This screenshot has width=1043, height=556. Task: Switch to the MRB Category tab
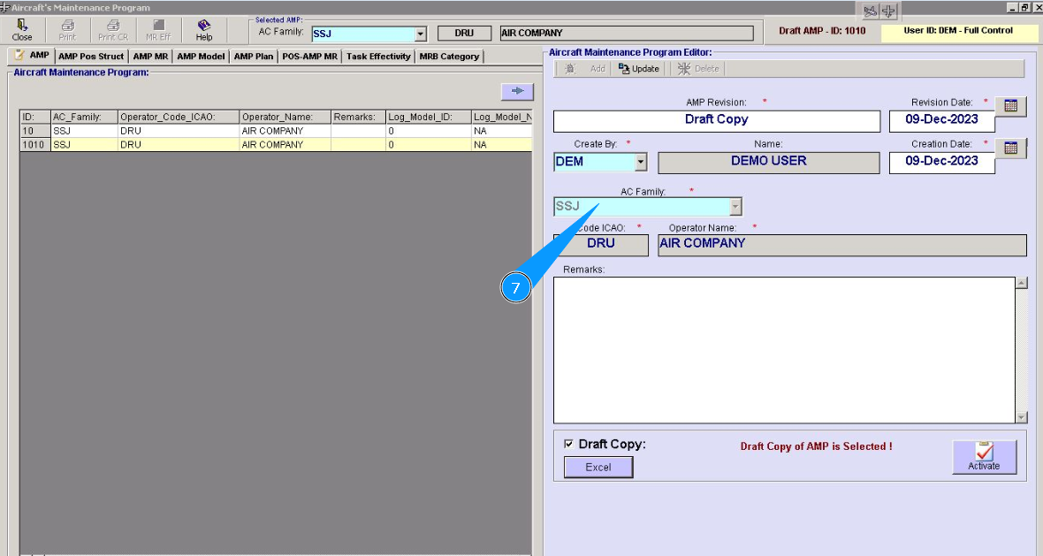click(x=449, y=57)
